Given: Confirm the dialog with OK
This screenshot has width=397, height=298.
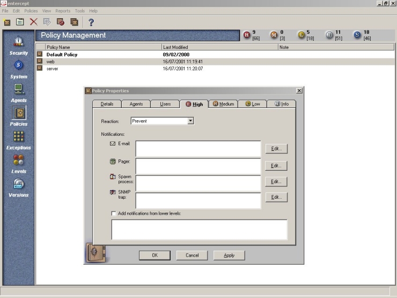Looking at the screenshot, I should click(155, 255).
